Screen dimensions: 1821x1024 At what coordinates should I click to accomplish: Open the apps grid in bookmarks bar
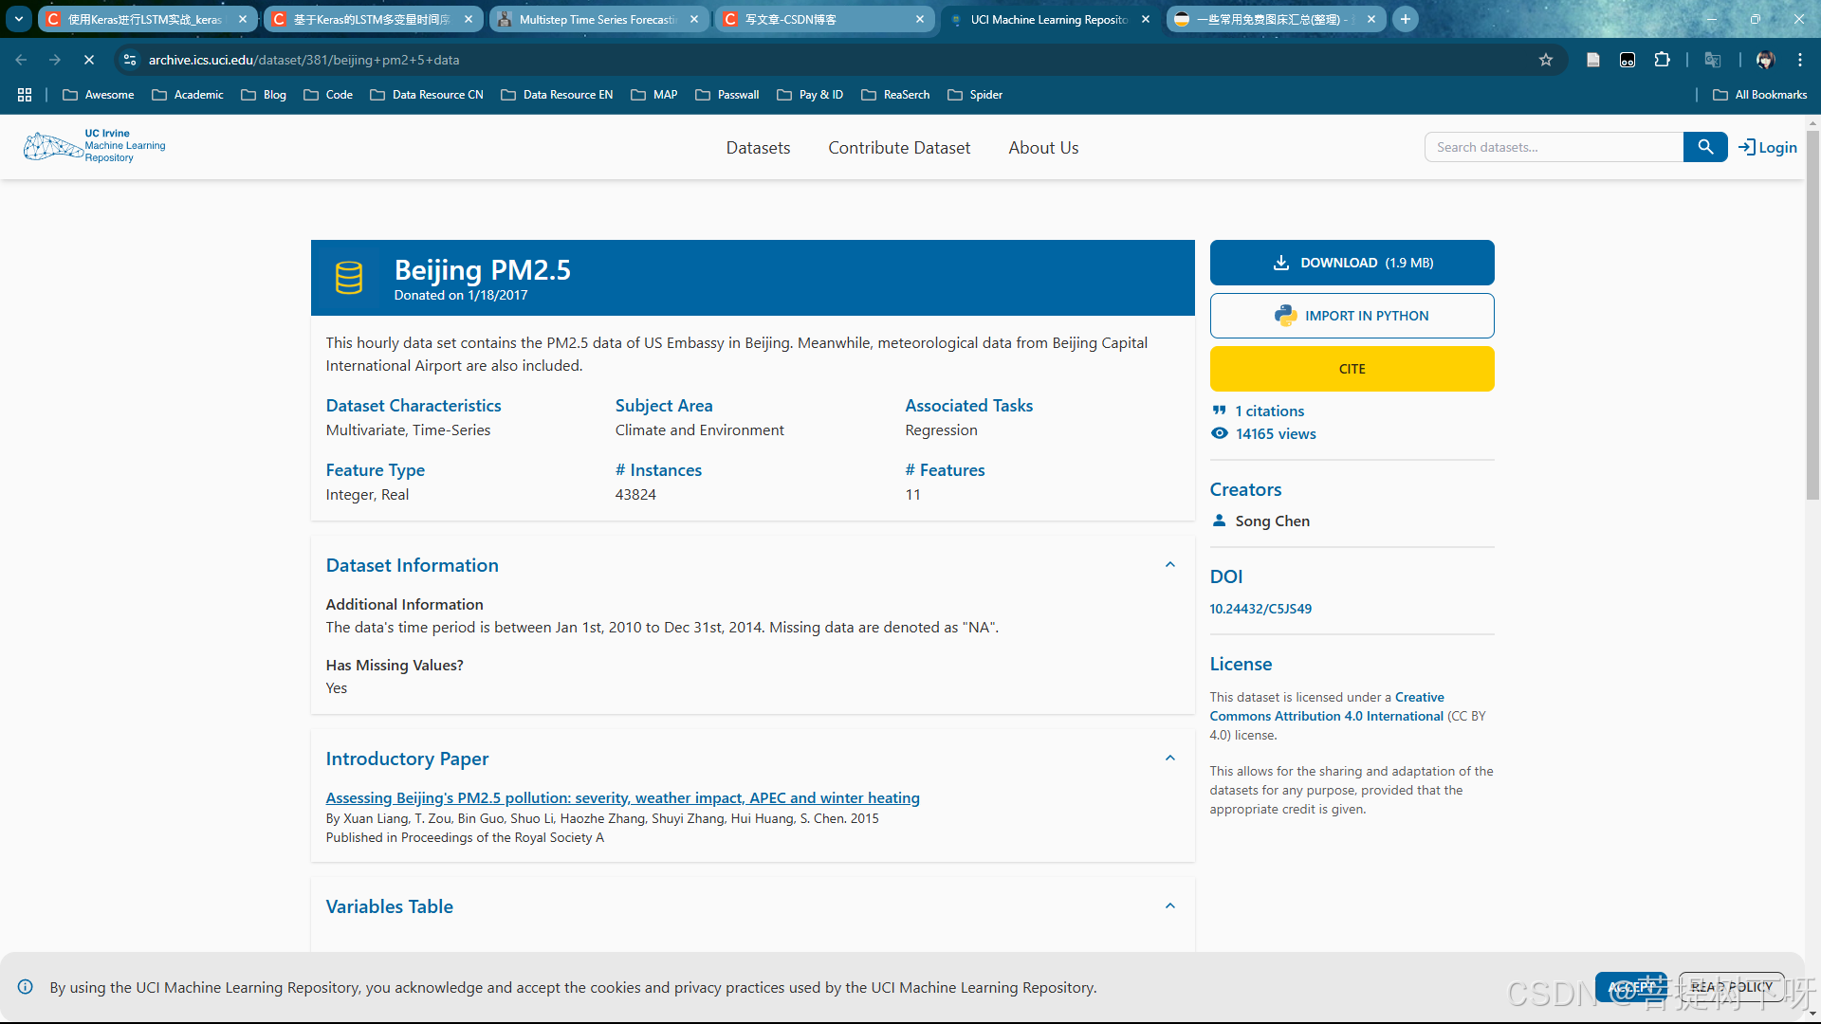coord(25,95)
